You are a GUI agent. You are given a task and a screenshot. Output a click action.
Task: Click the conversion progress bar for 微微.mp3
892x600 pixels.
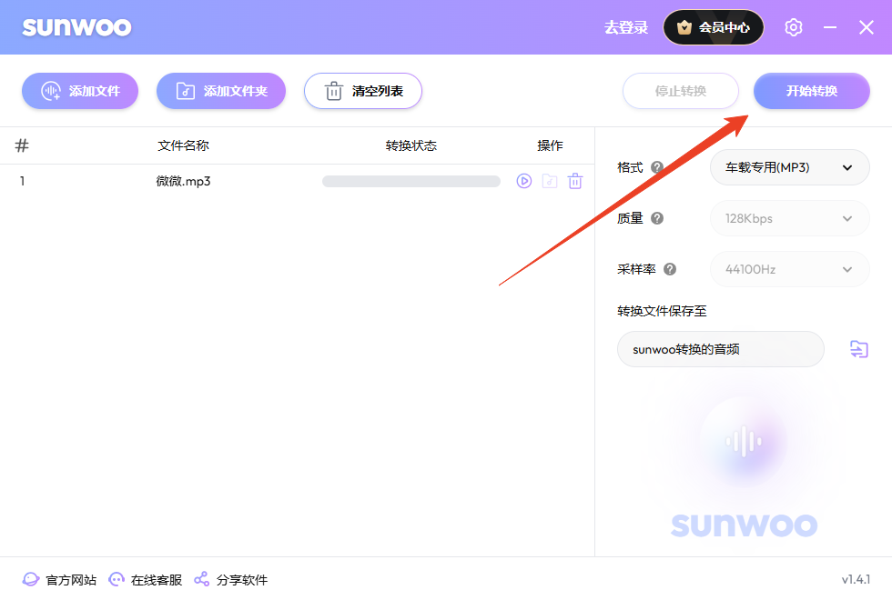pyautogui.click(x=411, y=181)
